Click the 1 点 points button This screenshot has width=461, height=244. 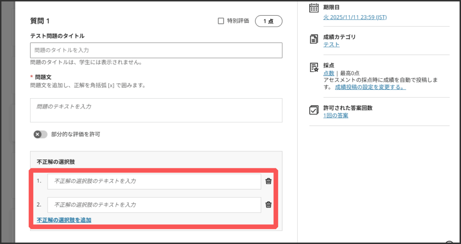coord(268,21)
